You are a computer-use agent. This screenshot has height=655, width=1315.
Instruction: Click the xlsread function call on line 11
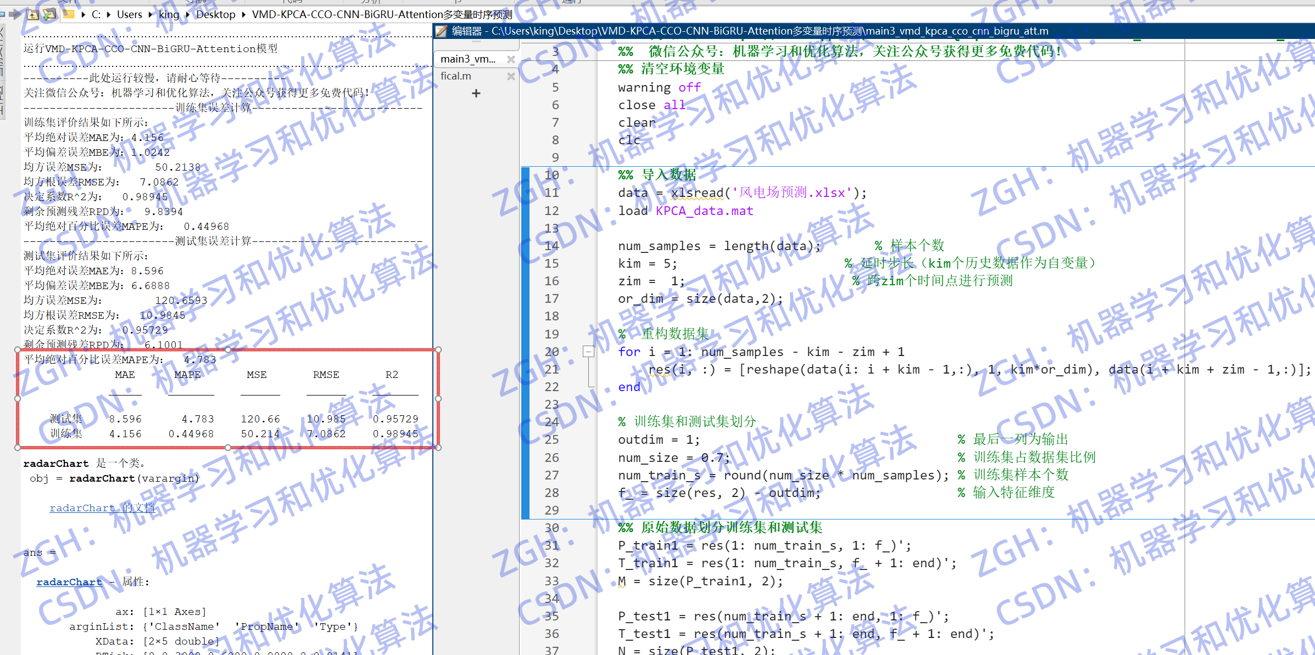pos(697,193)
